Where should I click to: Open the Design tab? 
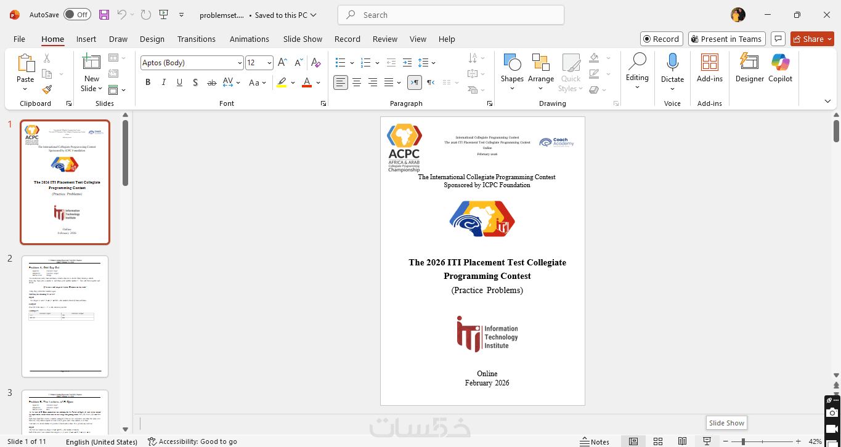[x=152, y=39]
